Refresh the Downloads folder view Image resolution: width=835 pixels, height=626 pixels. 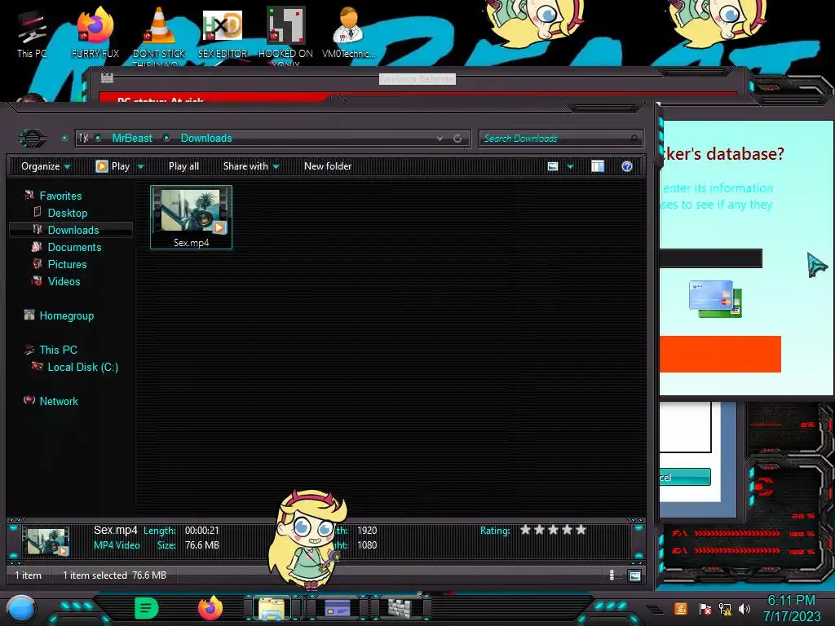coord(457,139)
